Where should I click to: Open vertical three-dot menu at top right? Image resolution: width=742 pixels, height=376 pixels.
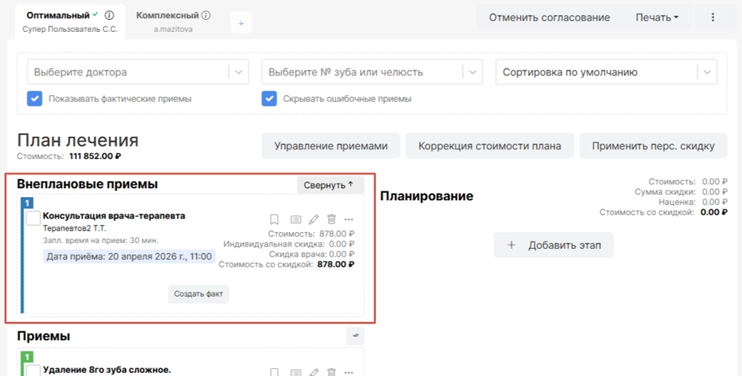click(713, 18)
